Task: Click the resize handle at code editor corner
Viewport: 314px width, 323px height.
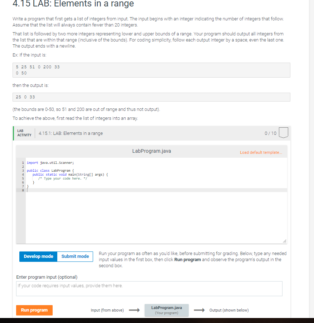Action: 285,241
